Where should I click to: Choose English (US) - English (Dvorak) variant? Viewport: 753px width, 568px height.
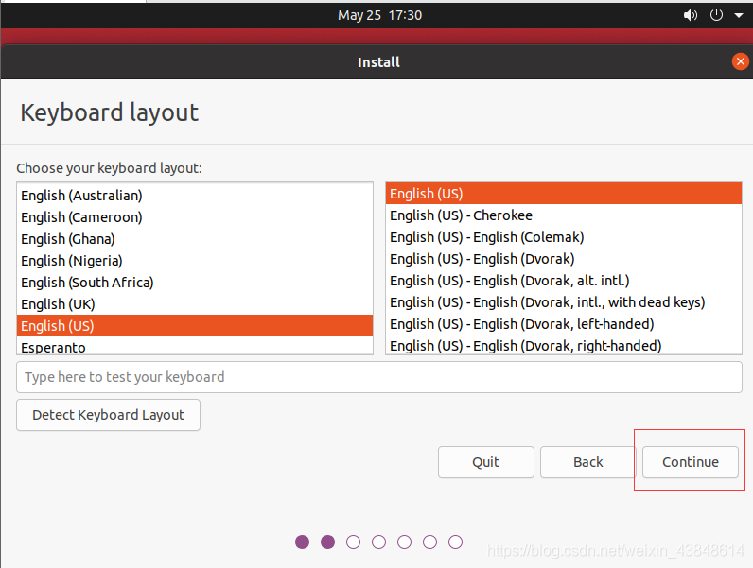coord(563,259)
